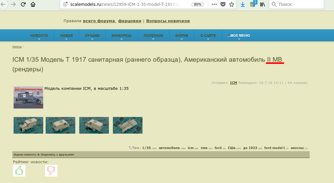Click the posted date 18.7.18 14:11

(271, 83)
